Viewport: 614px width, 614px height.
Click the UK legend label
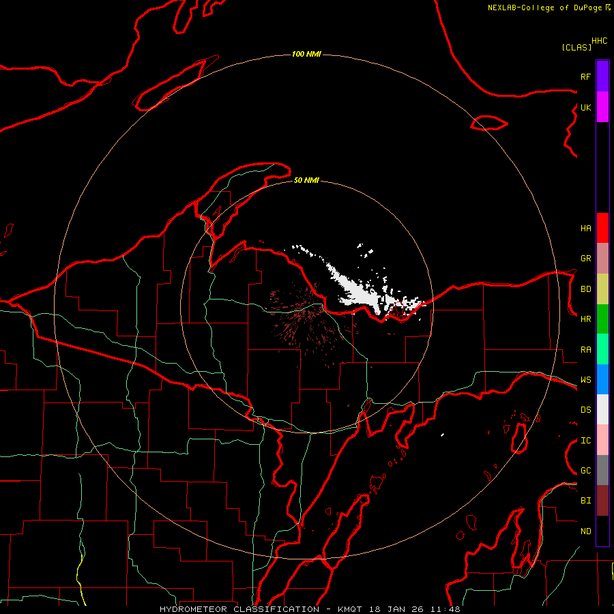(586, 107)
